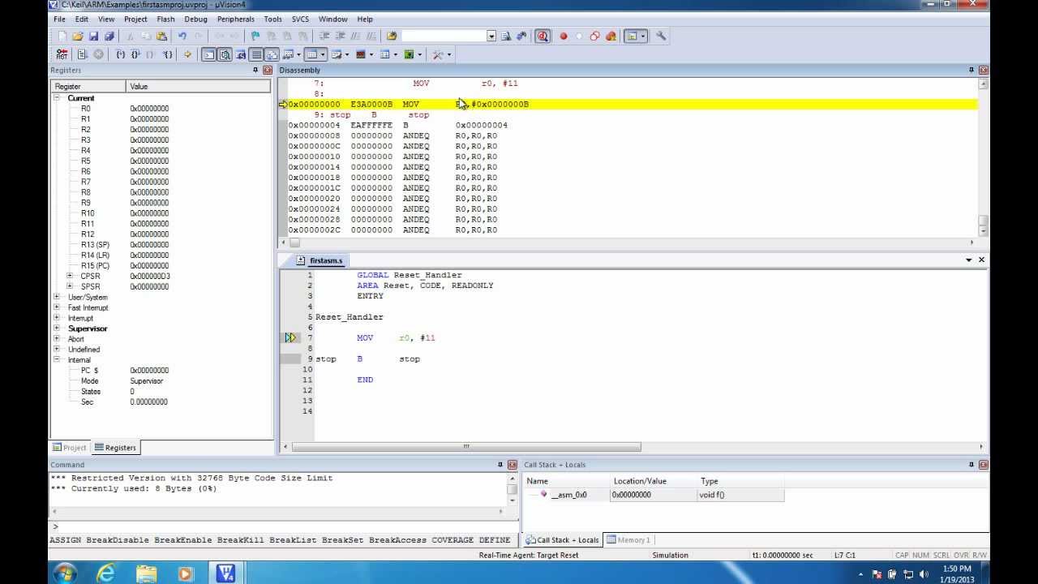Viewport: 1038px width, 584px height.
Task: Click the Step Into braces icon
Action: coord(121,54)
